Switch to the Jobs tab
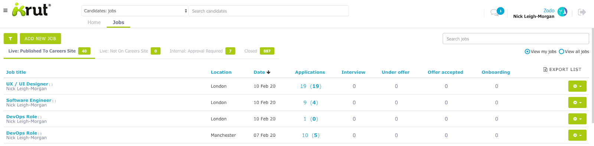This screenshot has height=146, width=594. tap(118, 22)
